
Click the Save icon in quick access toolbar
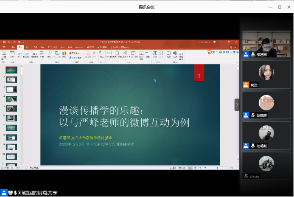pos(4,42)
